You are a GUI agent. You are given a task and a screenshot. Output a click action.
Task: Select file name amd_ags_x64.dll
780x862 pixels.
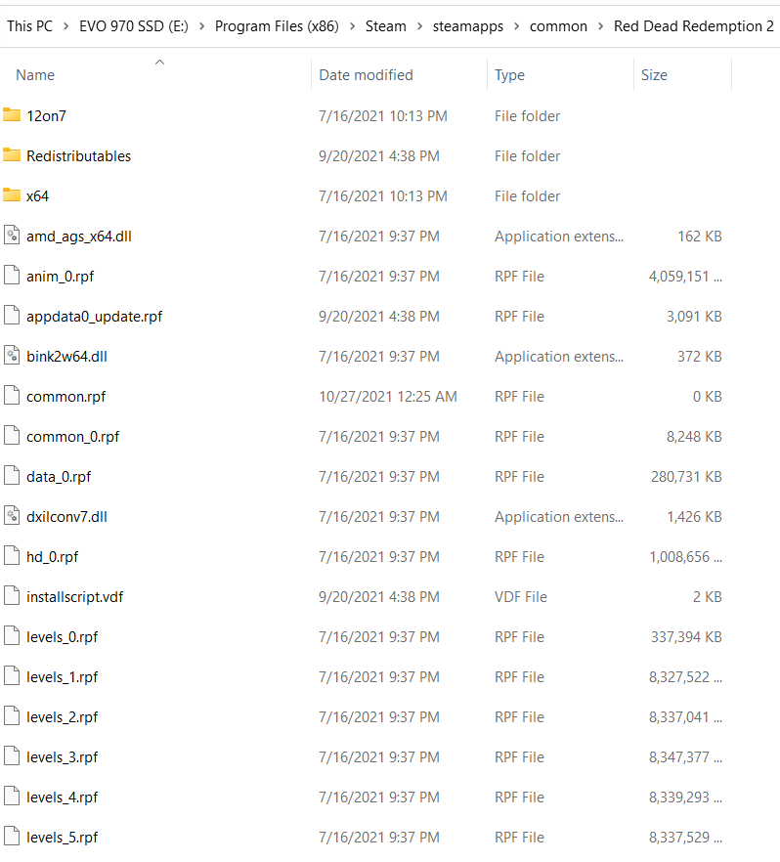[x=79, y=237]
